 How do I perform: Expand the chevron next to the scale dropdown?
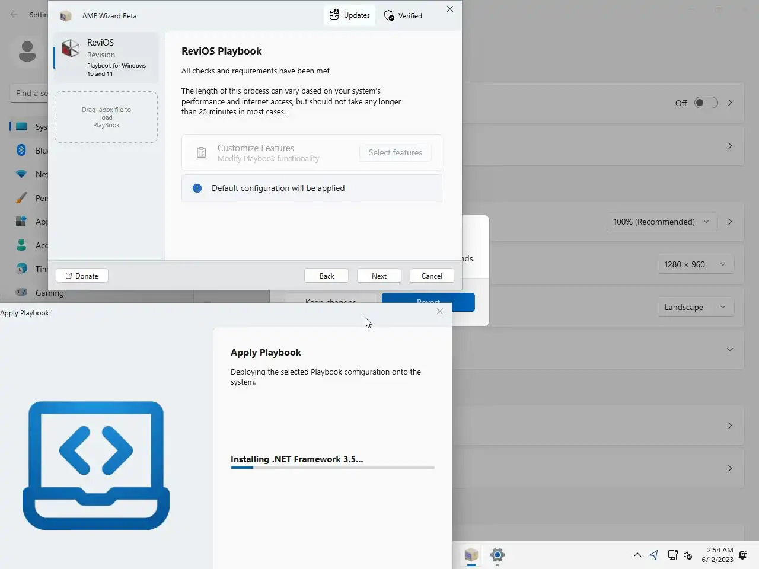pos(730,222)
